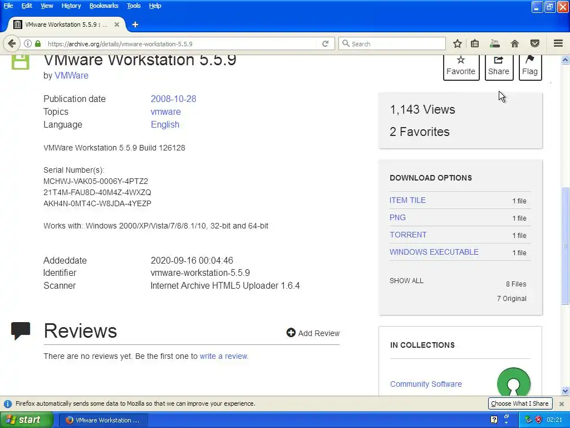Open the VMWare author link

click(71, 75)
